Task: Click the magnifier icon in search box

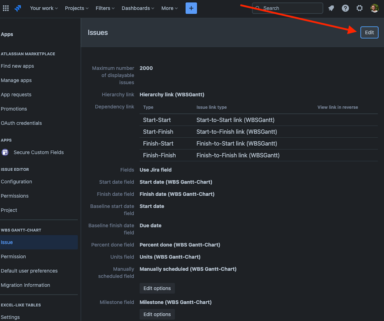Action: click(x=258, y=8)
